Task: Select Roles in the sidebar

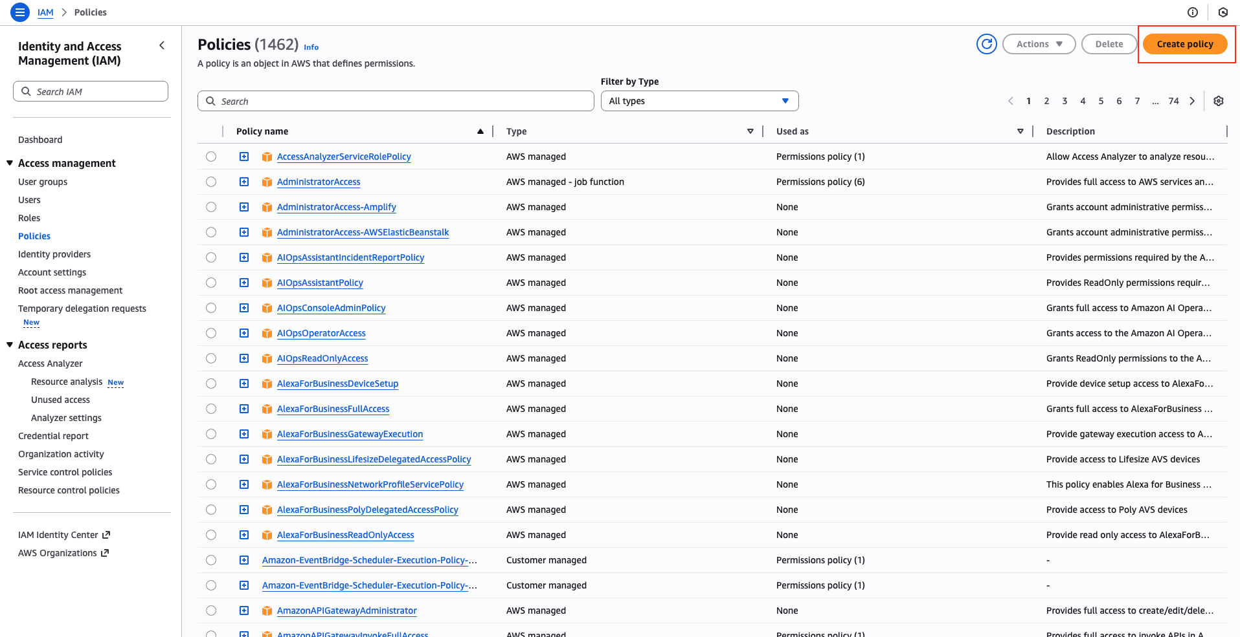Action: [x=29, y=218]
